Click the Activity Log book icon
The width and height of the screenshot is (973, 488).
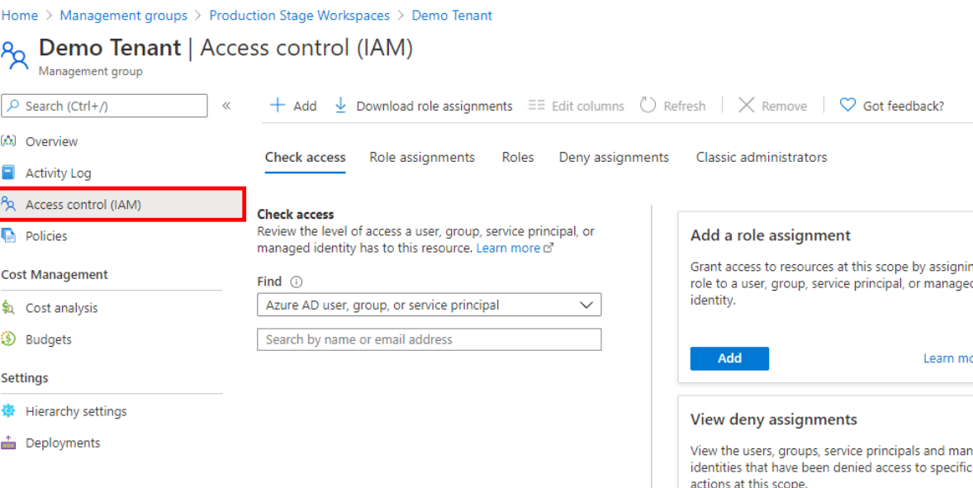click(9, 173)
